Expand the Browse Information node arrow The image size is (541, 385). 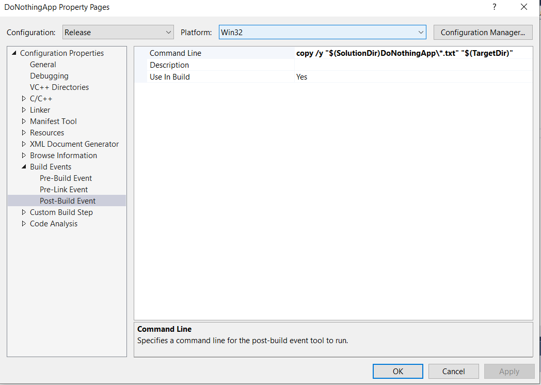pos(24,156)
